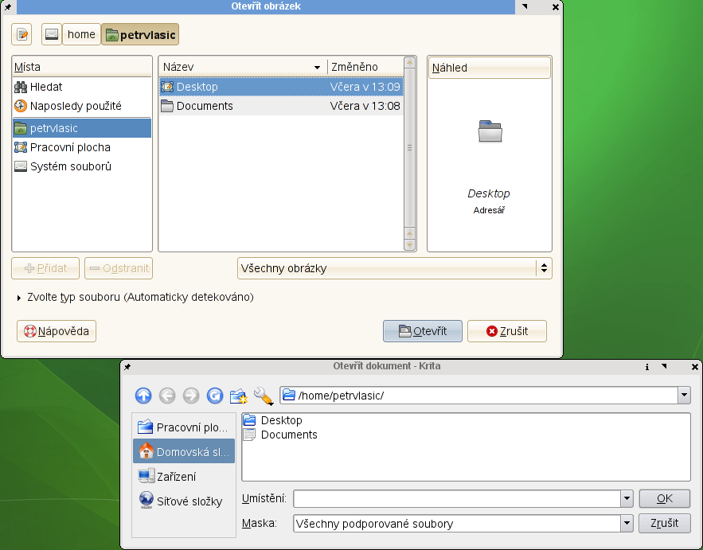Sort files by the Název column header
This screenshot has height=550, width=703.
click(x=243, y=67)
